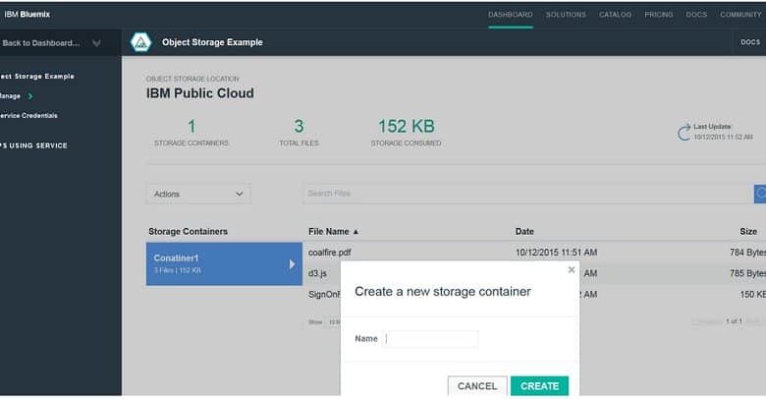Image resolution: width=766 pixels, height=399 pixels.
Task: Click the Manage green chevron
Action: pyautogui.click(x=30, y=96)
